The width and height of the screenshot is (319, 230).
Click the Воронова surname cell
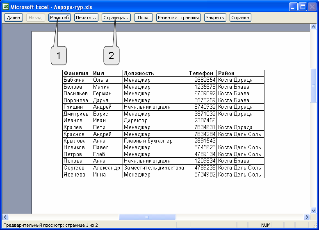(x=77, y=100)
